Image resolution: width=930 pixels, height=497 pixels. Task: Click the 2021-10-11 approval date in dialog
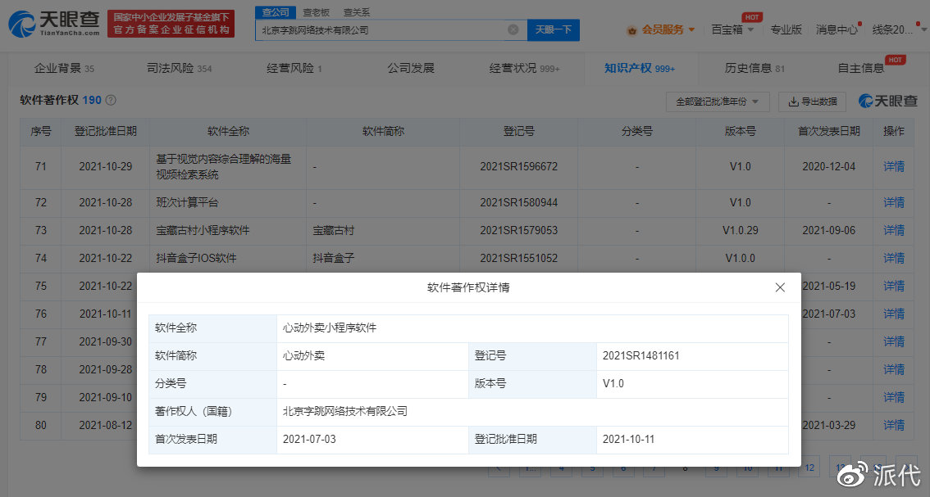pyautogui.click(x=629, y=440)
